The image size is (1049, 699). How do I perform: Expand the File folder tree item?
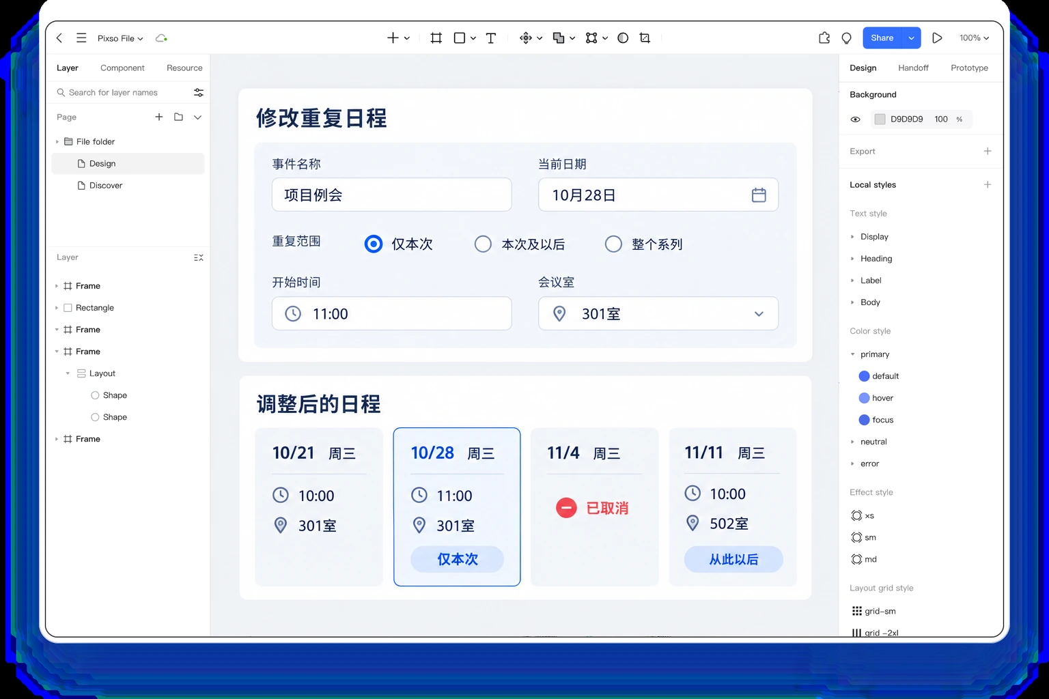click(57, 142)
